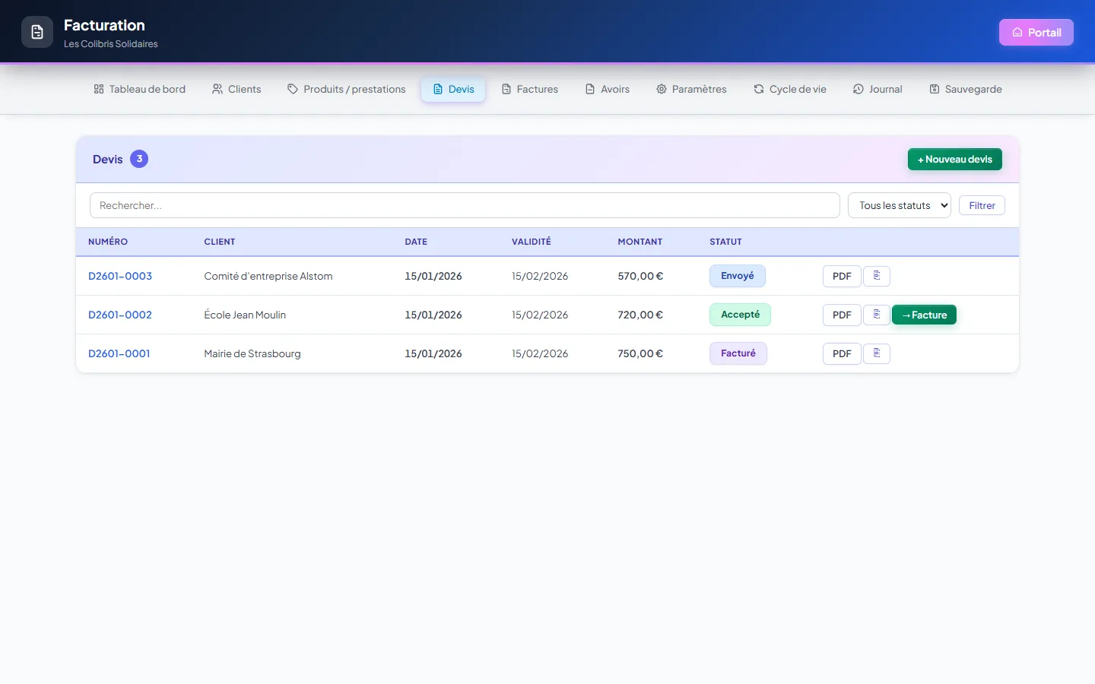Download PDF for École Jean Moulin quote
The width and height of the screenshot is (1095, 684).
coord(842,315)
